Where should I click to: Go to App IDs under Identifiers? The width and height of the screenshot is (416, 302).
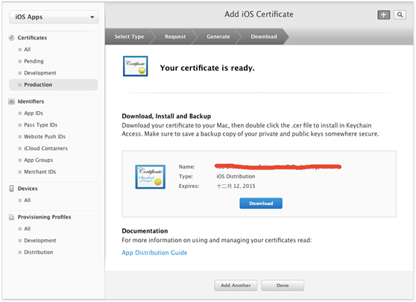point(34,113)
